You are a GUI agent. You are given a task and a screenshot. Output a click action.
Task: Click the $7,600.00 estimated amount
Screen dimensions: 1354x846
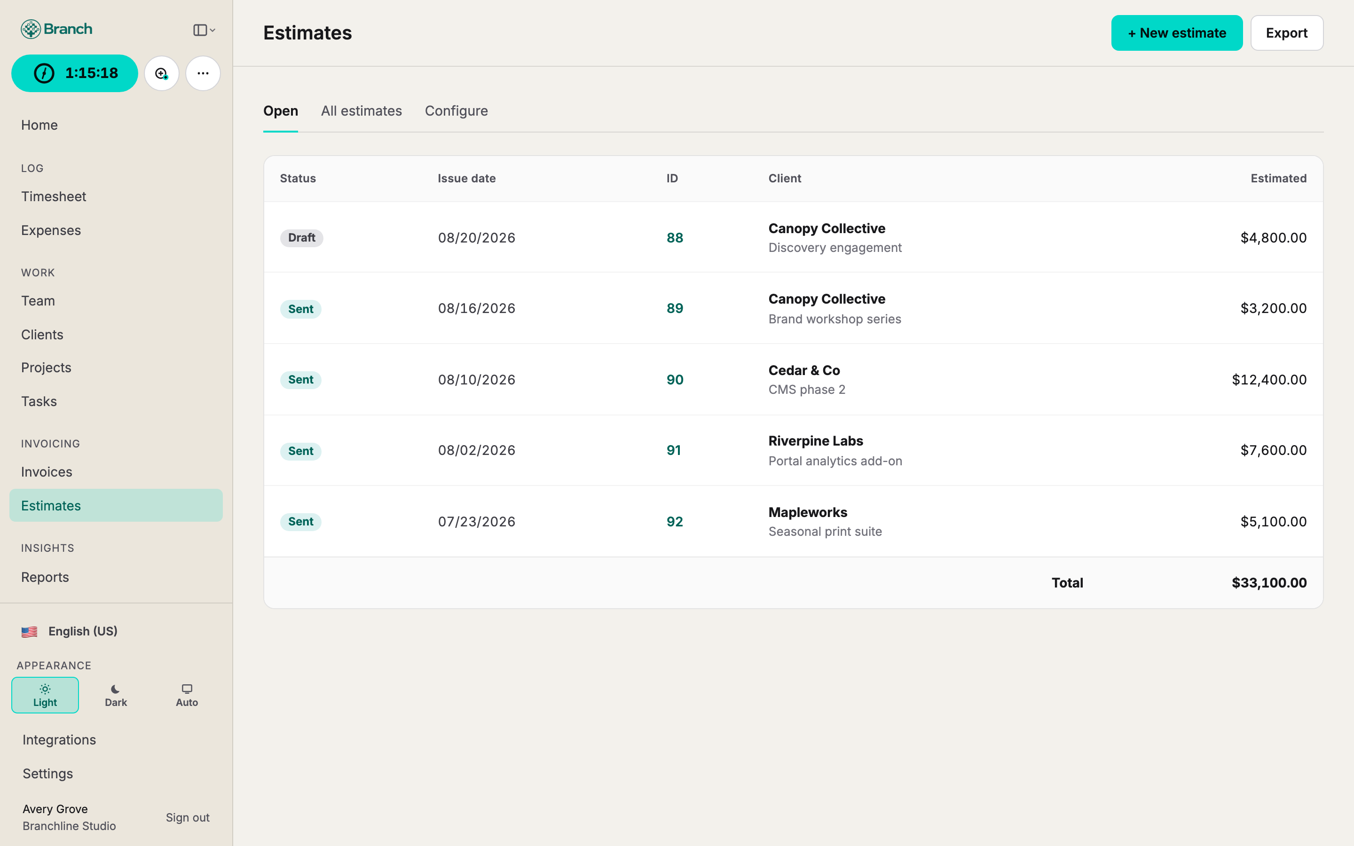pos(1274,450)
